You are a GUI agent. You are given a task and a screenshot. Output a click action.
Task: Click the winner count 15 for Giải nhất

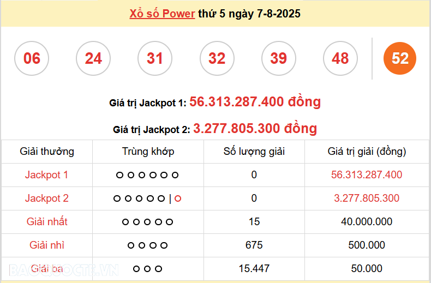tap(254, 221)
